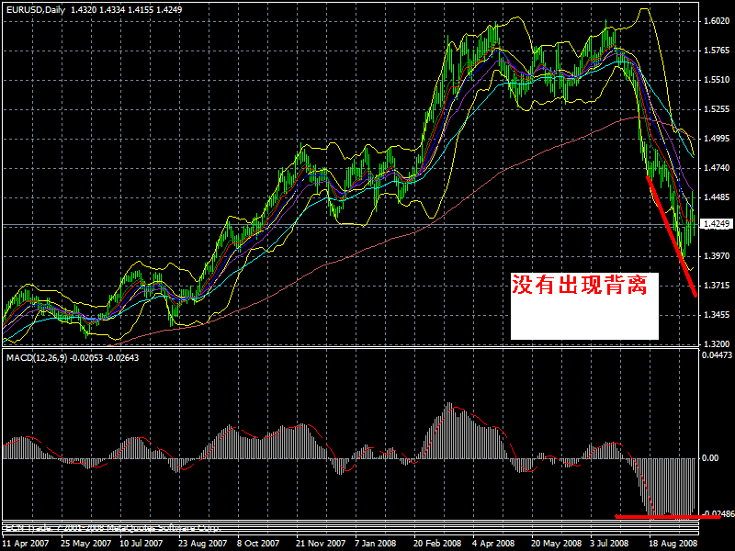Click price scale value 1.4485
This screenshot has width=735, height=551.
pyautogui.click(x=717, y=197)
